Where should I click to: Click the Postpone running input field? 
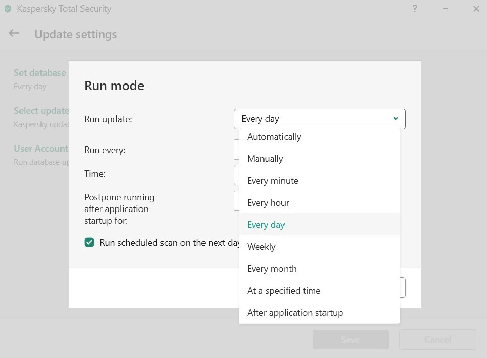click(x=237, y=201)
